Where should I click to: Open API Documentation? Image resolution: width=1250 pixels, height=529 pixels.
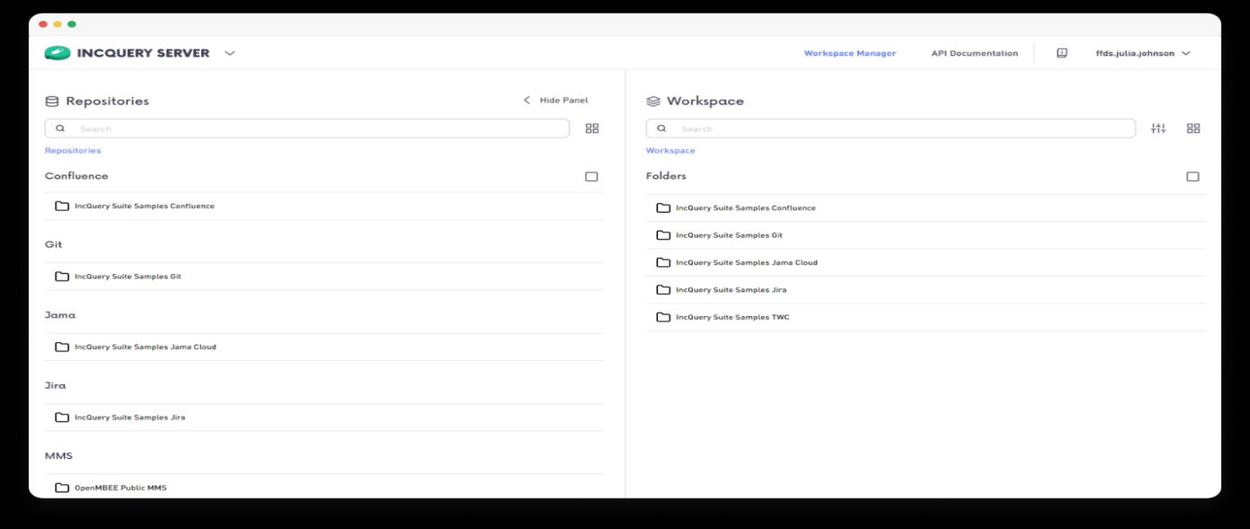974,53
